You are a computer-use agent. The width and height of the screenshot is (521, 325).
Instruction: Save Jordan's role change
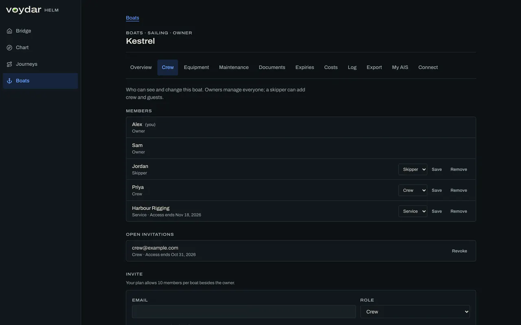click(437, 169)
